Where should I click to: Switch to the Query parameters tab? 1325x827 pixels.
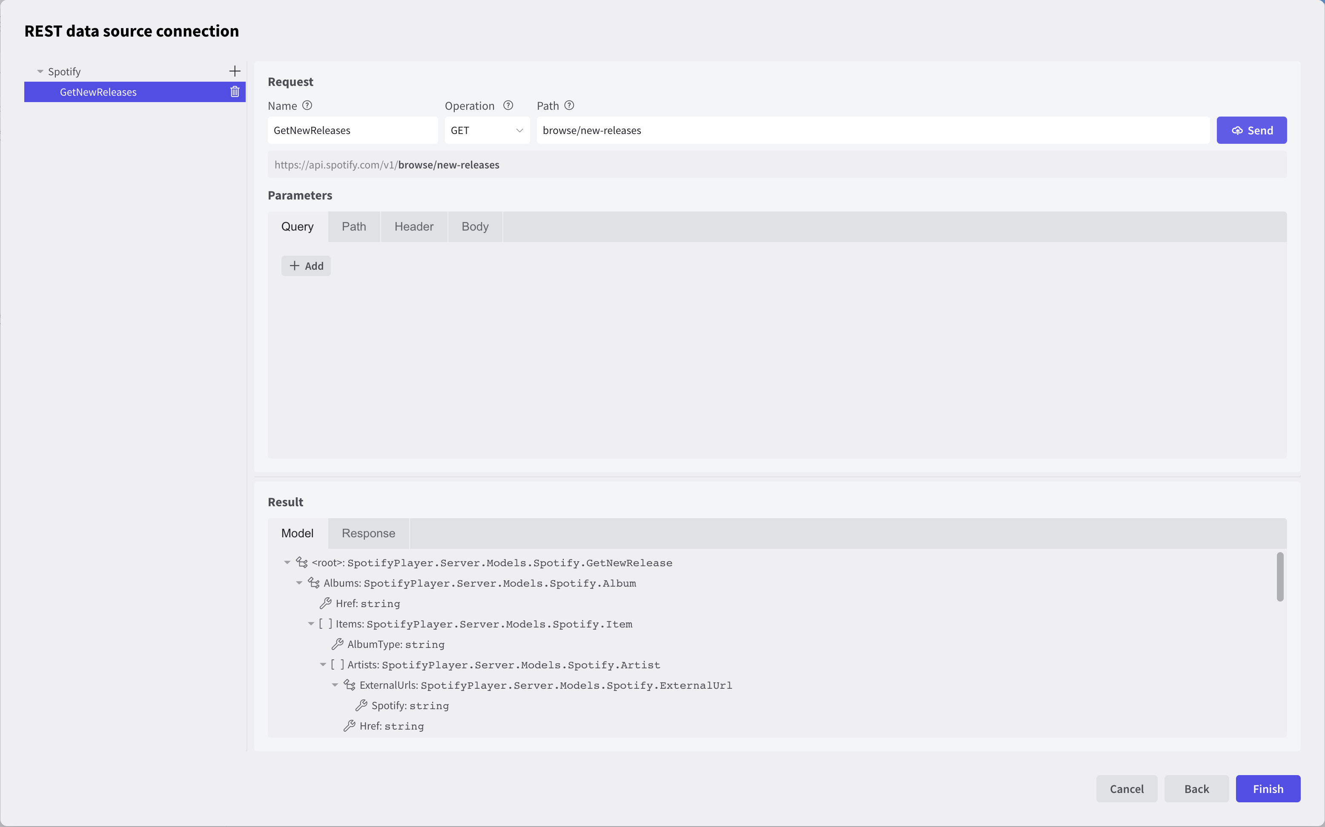[x=298, y=226]
